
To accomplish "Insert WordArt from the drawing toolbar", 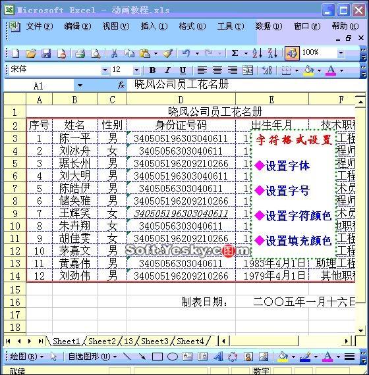I will point(218,357).
